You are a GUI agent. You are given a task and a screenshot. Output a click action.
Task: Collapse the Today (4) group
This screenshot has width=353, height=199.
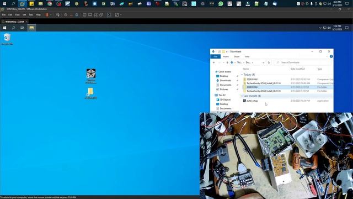click(x=242, y=75)
